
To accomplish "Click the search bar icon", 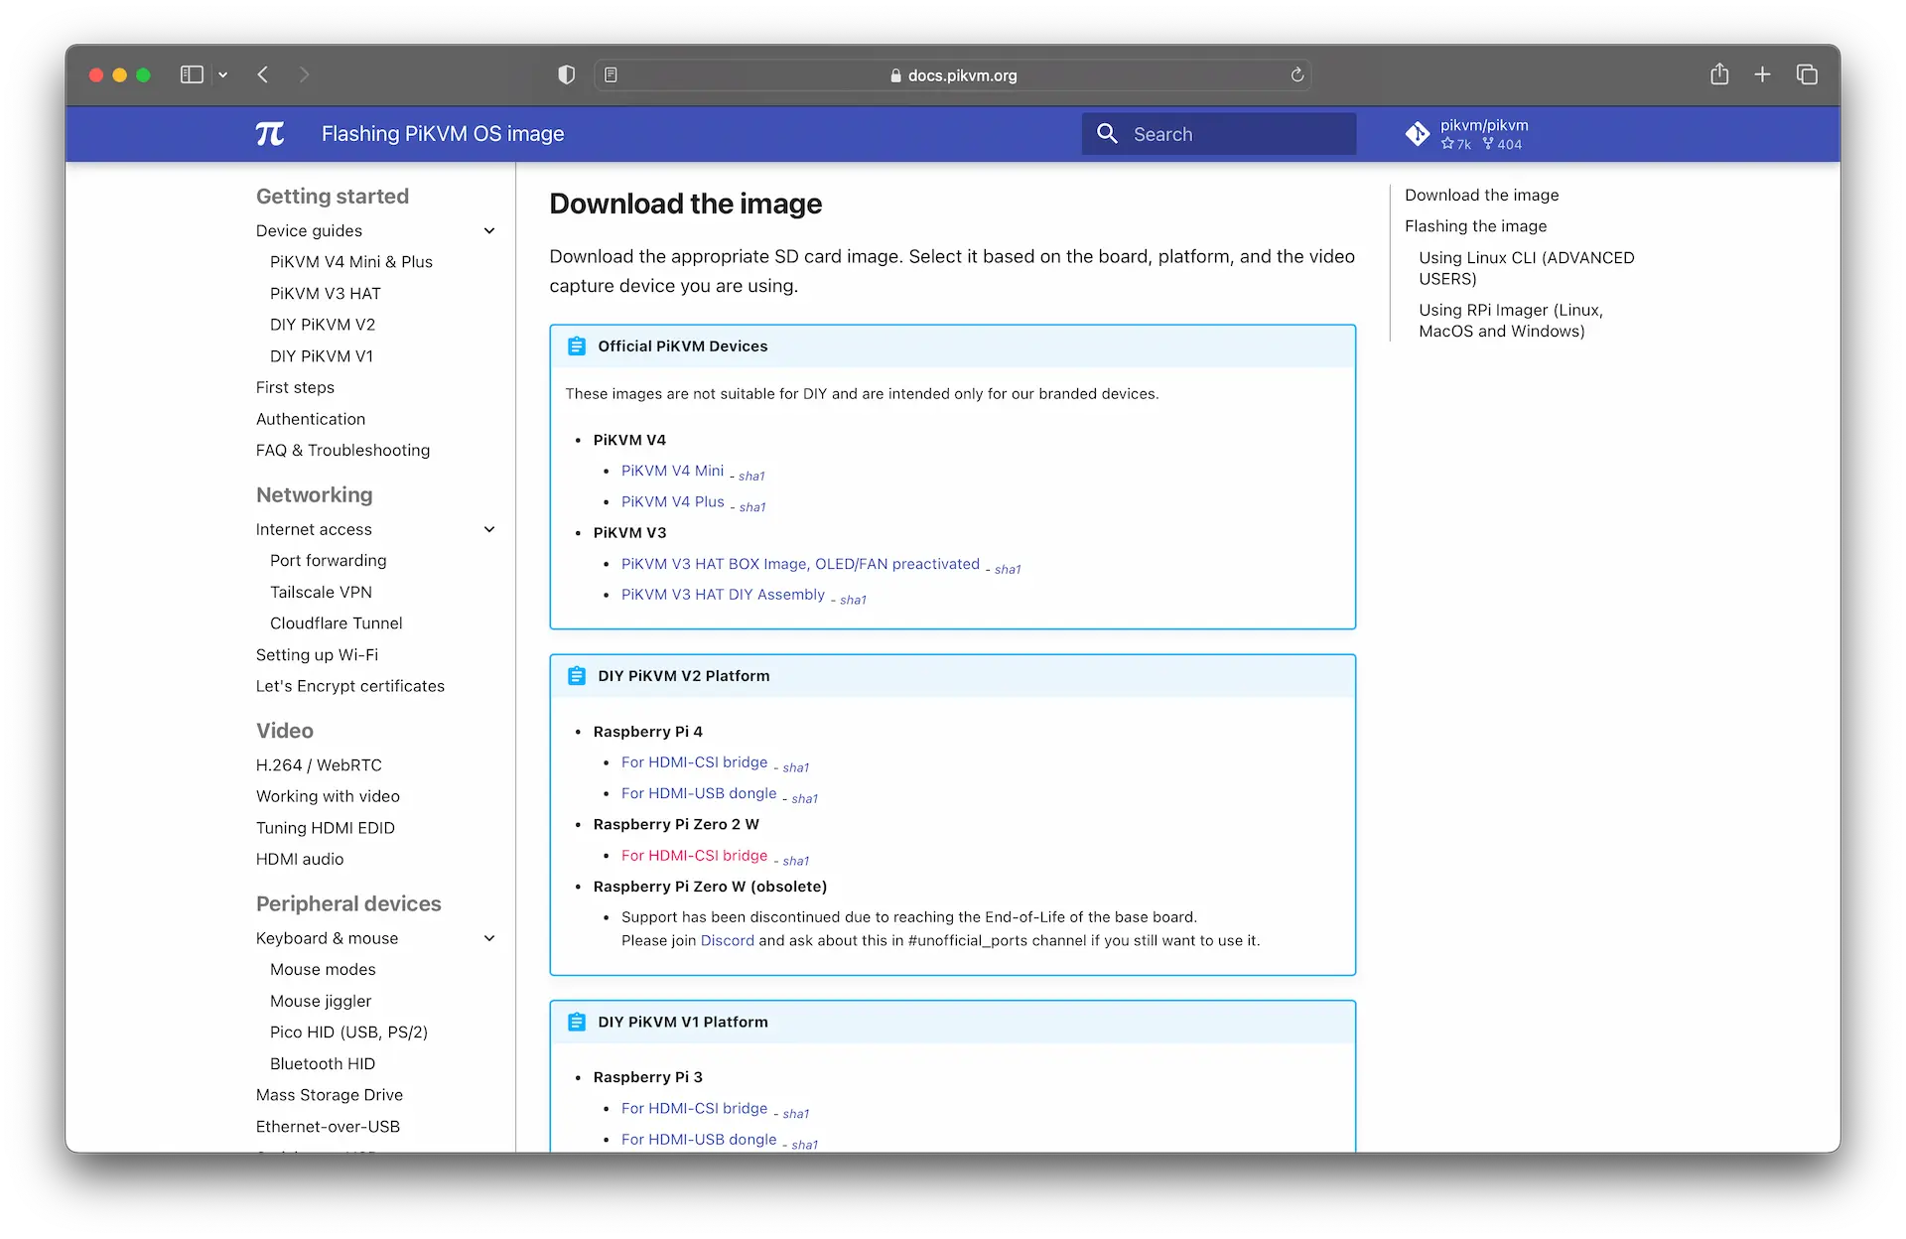I will [x=1107, y=133].
